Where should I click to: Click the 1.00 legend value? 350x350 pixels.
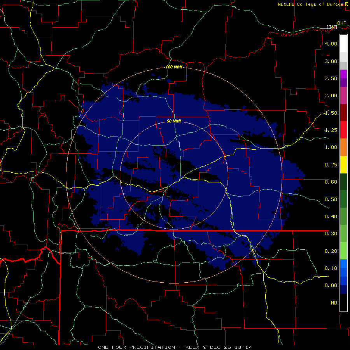click(x=331, y=147)
